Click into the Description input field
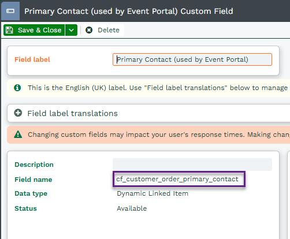This screenshot has width=290, height=239. pyautogui.click(x=192, y=165)
